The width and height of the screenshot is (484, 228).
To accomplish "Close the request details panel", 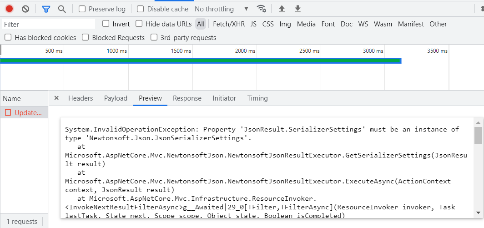I will coord(56,98).
